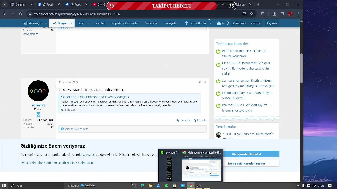Click Cevapla on SolveTax's post
Screen dimensions: 337x189
[183, 120]
